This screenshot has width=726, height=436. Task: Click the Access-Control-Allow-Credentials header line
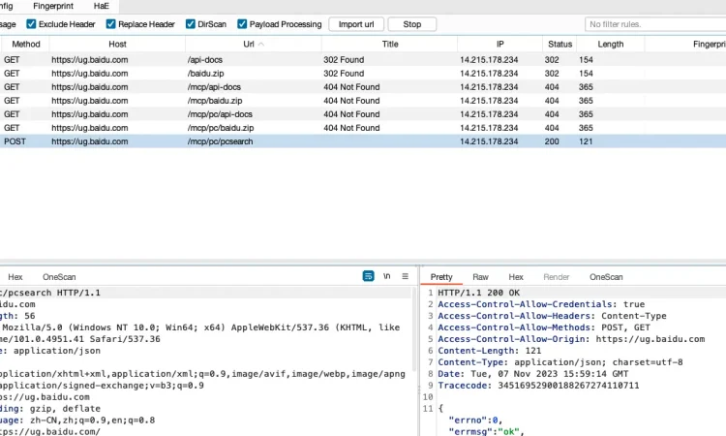coord(541,304)
